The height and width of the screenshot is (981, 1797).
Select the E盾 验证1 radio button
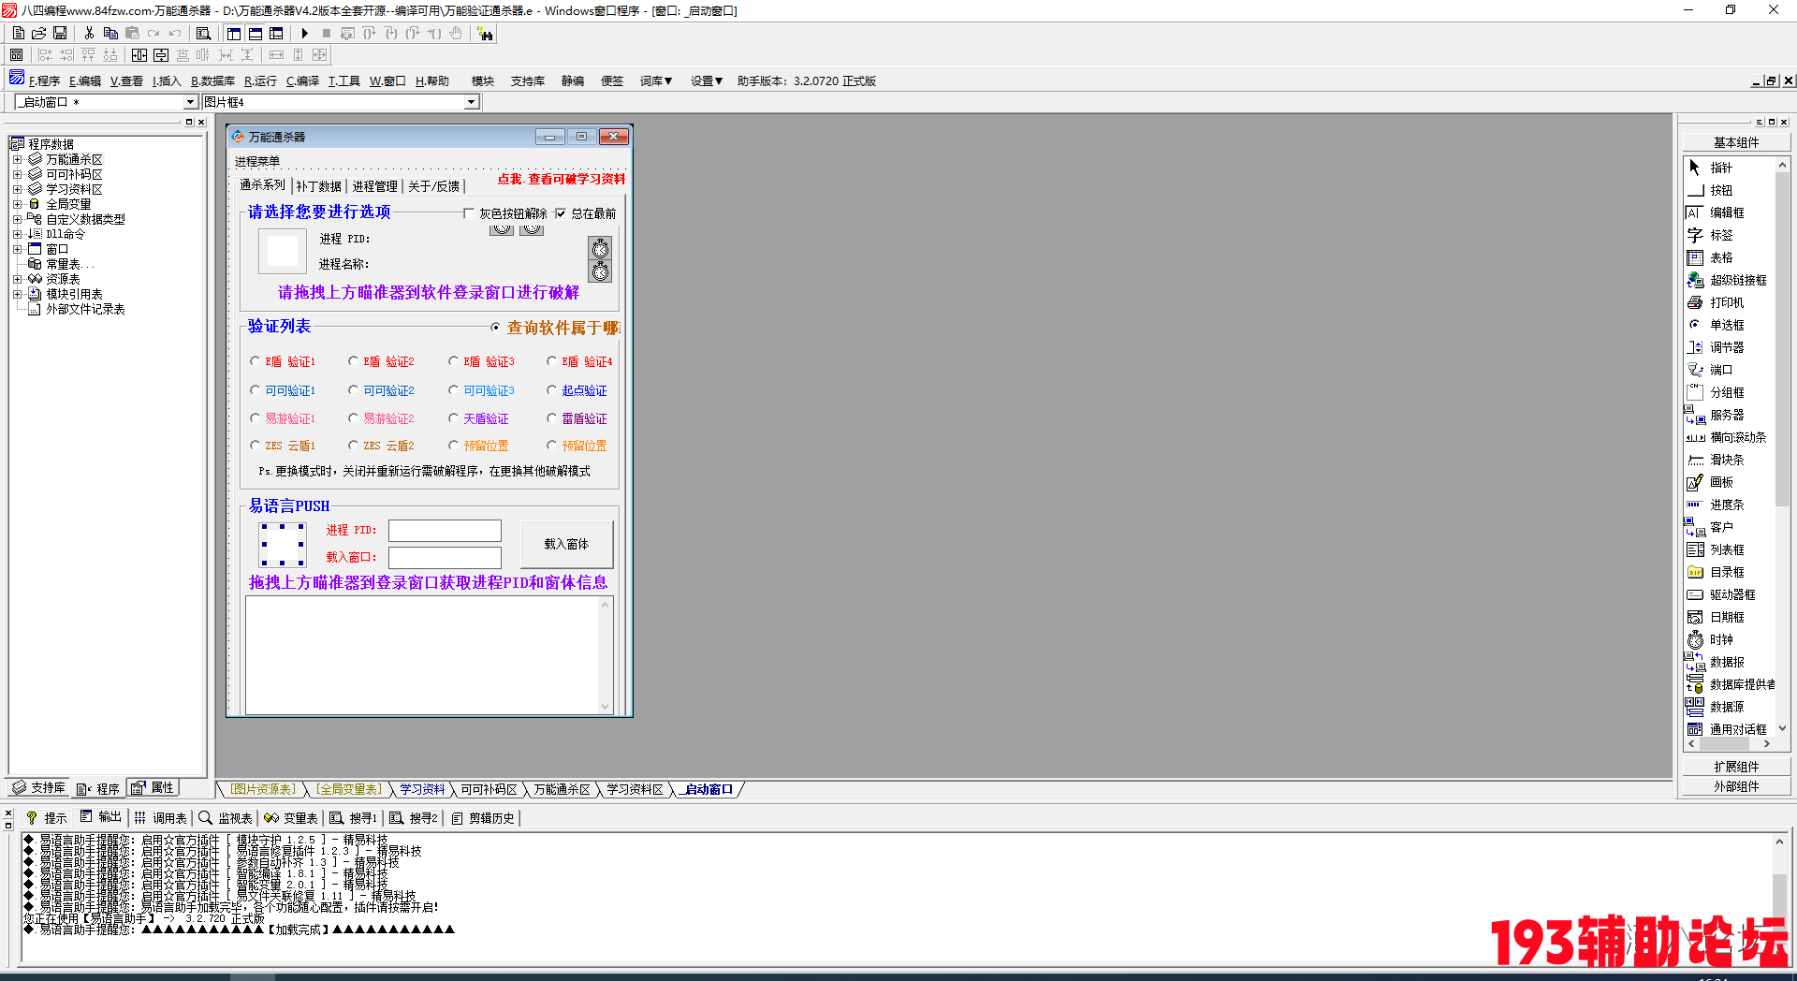click(256, 360)
